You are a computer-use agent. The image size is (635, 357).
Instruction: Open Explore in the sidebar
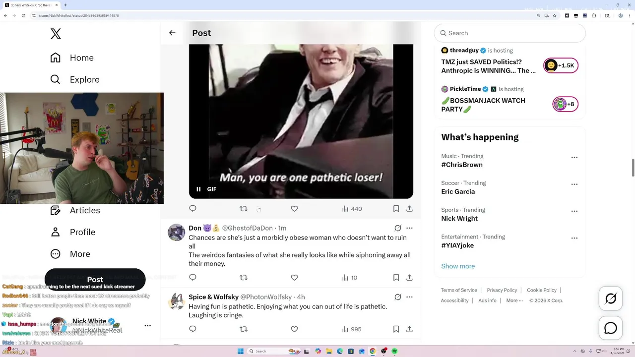pyautogui.click(x=75, y=79)
